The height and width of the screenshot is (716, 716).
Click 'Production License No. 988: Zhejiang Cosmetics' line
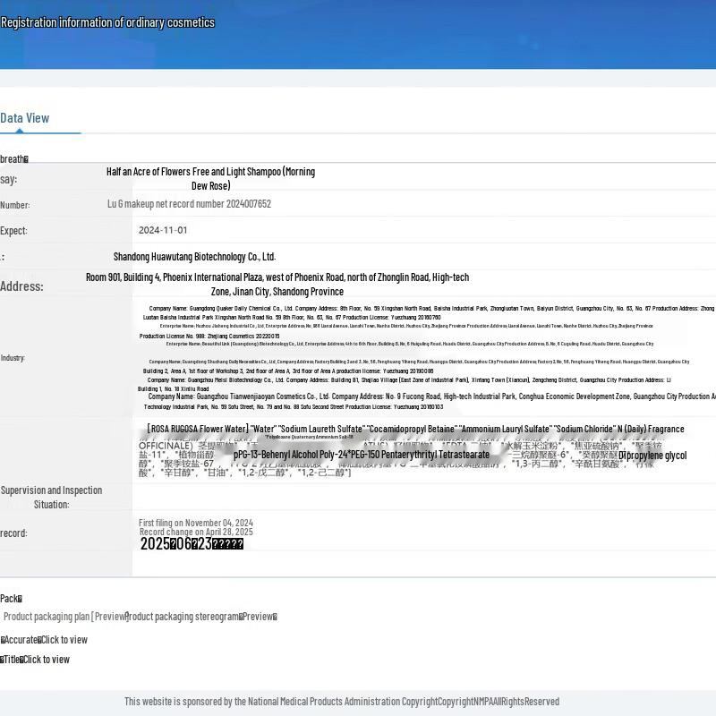pyautogui.click(x=209, y=337)
